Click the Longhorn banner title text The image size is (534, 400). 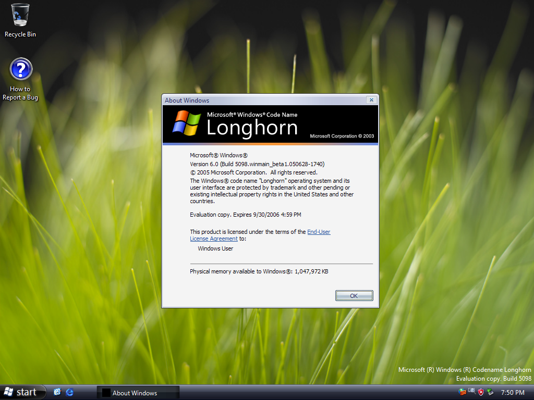click(x=252, y=128)
